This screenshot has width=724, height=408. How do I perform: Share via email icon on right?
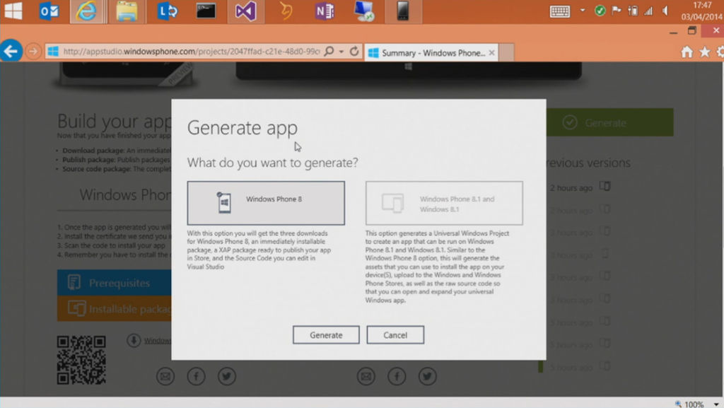pos(366,376)
